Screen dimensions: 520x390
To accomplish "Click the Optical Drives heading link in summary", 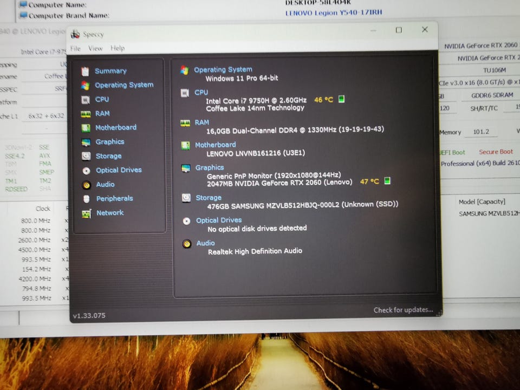I will (x=218, y=220).
